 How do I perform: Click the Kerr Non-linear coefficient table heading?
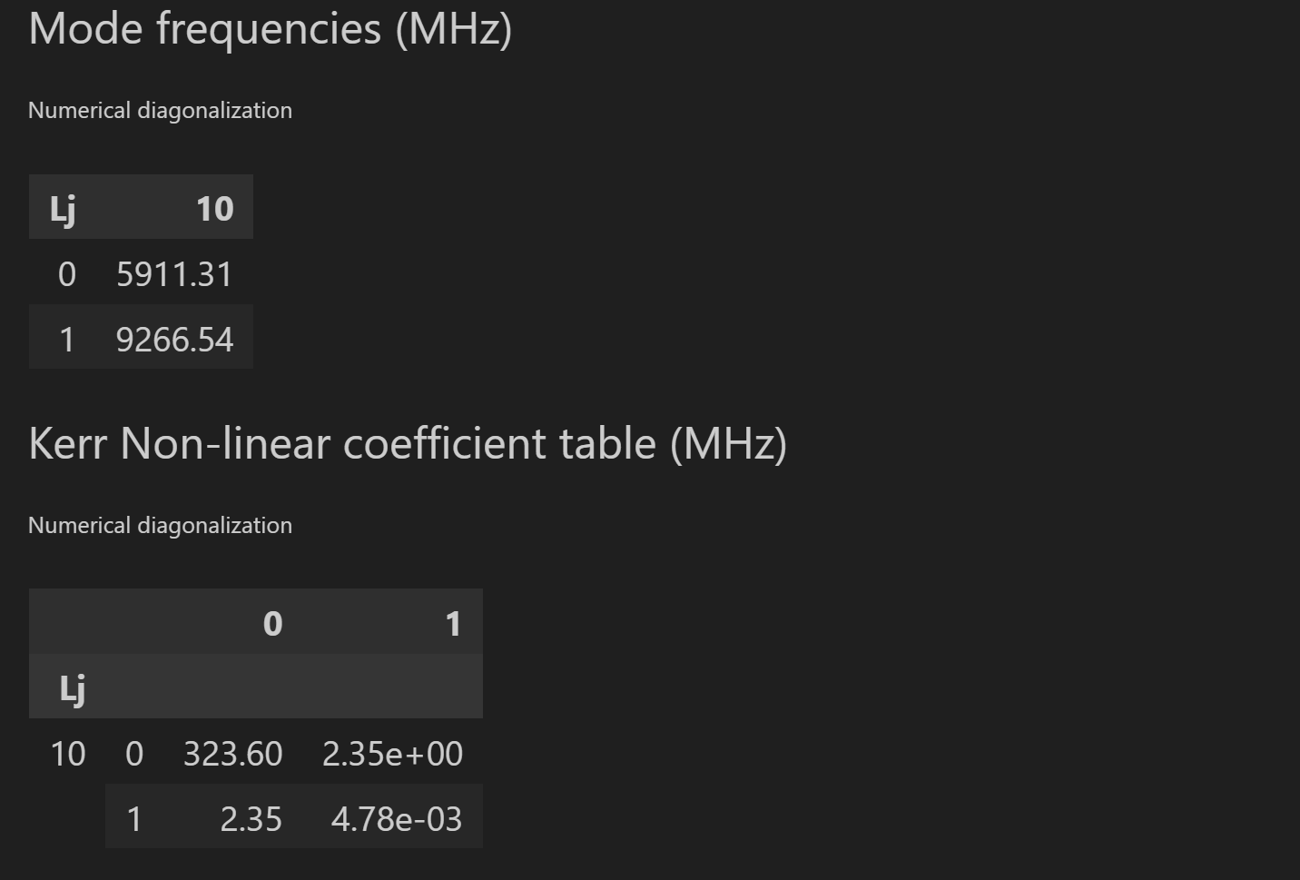[x=407, y=443]
